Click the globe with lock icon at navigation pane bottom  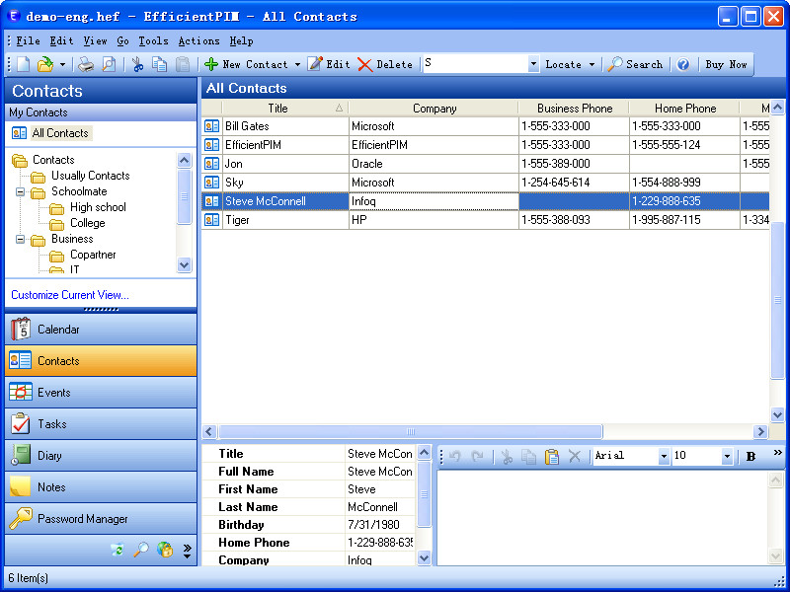[x=165, y=550]
